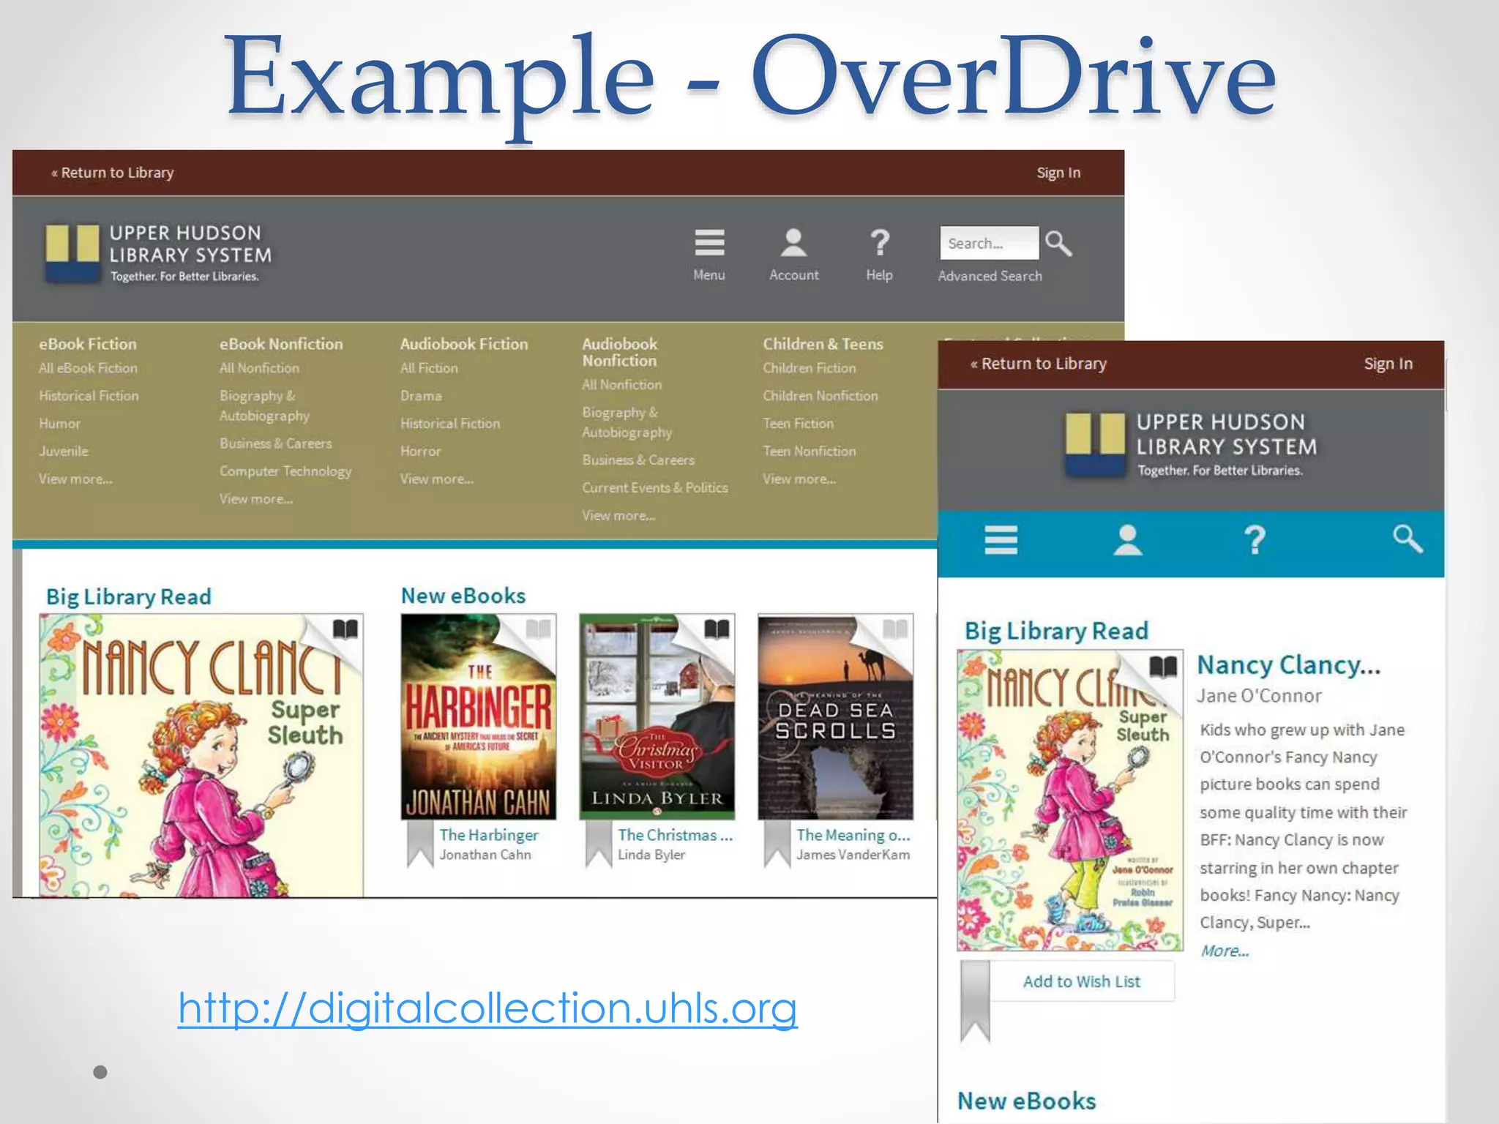Click The Harbinger title link
This screenshot has width=1499, height=1124.
489,835
